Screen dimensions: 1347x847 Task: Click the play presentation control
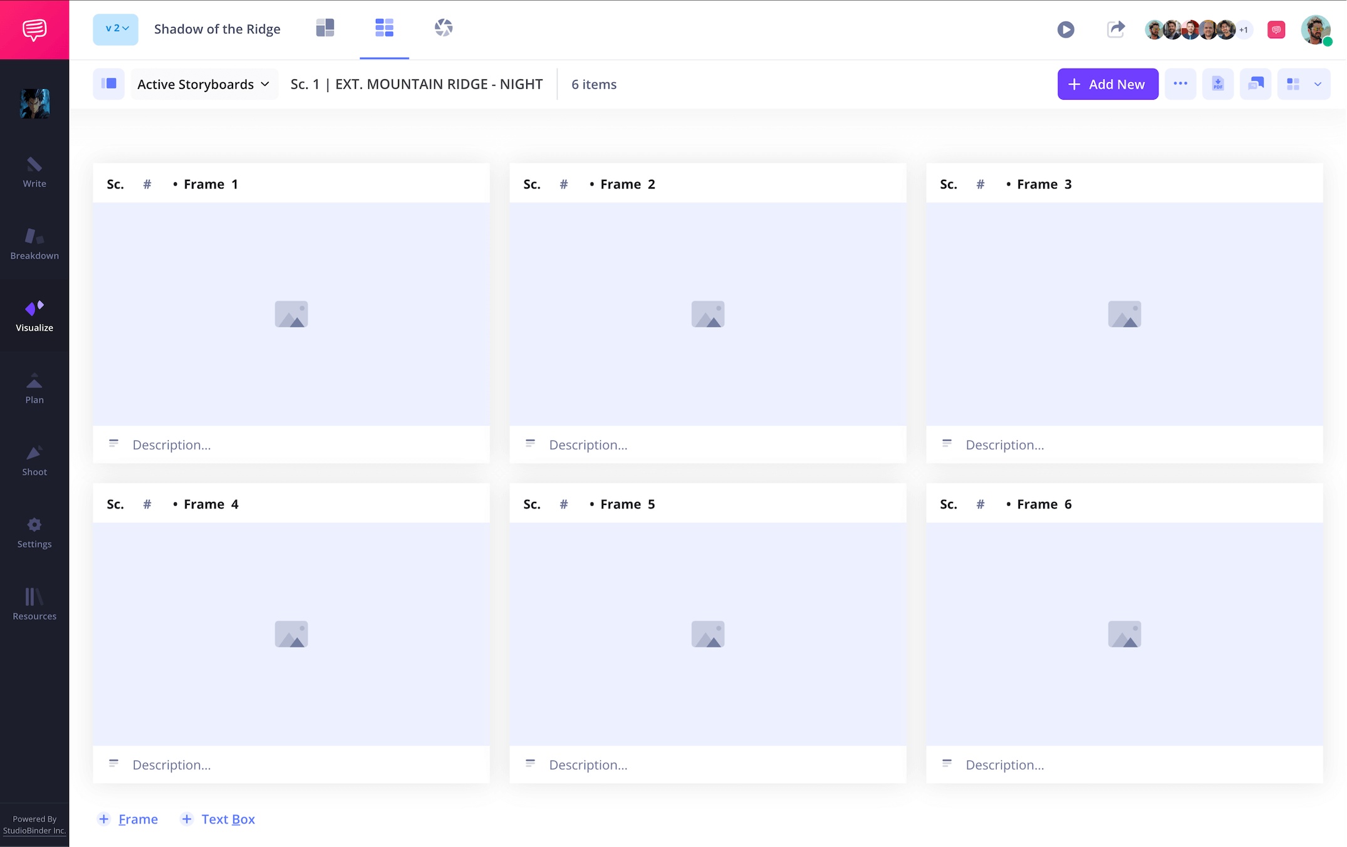click(x=1065, y=29)
